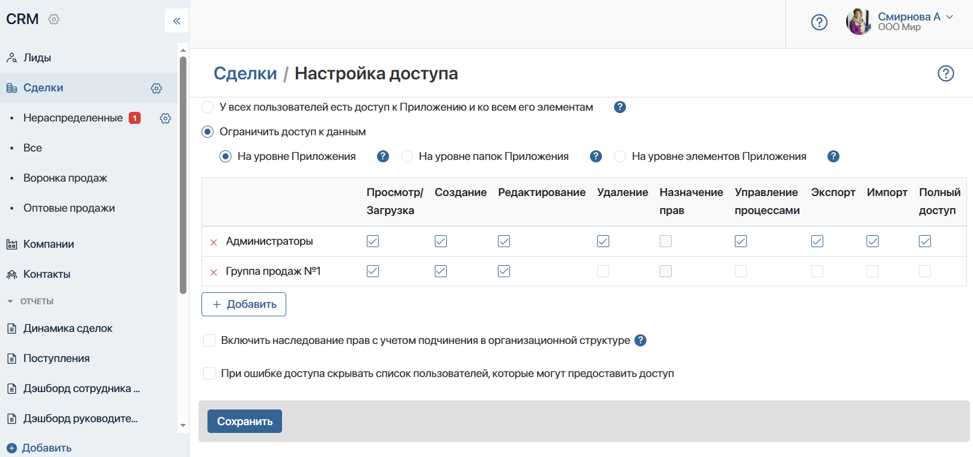Remove Администраторы row with red cross

(213, 242)
